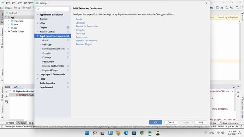Screen dimensions: 244x137
Task: Expand the Editor settings section
Action: pos(37,23)
